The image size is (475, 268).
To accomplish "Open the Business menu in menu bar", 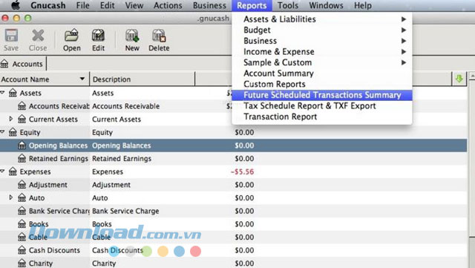I will pos(209,5).
